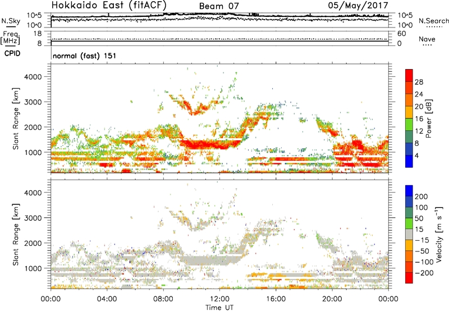Click the 'Beam 07' label
449x311 pixels.
pos(219,6)
